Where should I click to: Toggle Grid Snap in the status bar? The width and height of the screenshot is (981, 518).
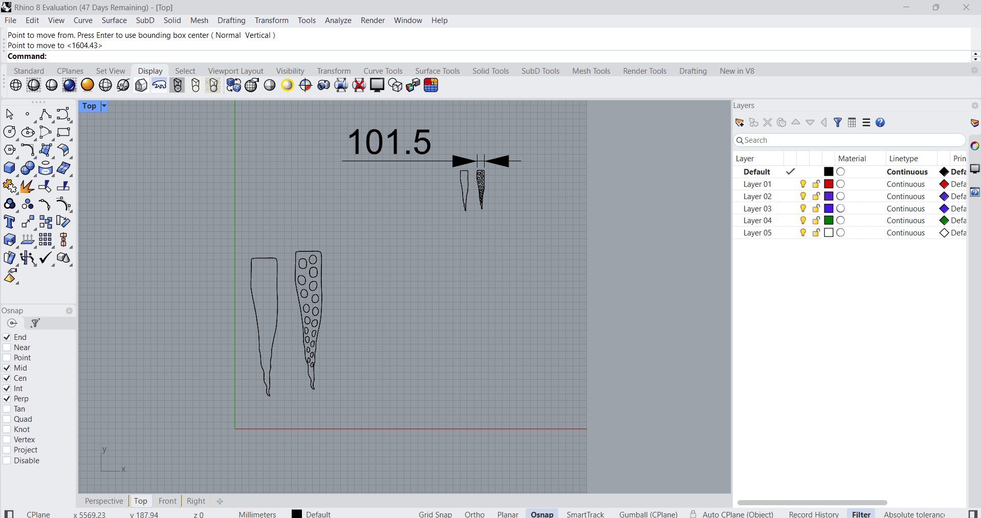pyautogui.click(x=435, y=514)
